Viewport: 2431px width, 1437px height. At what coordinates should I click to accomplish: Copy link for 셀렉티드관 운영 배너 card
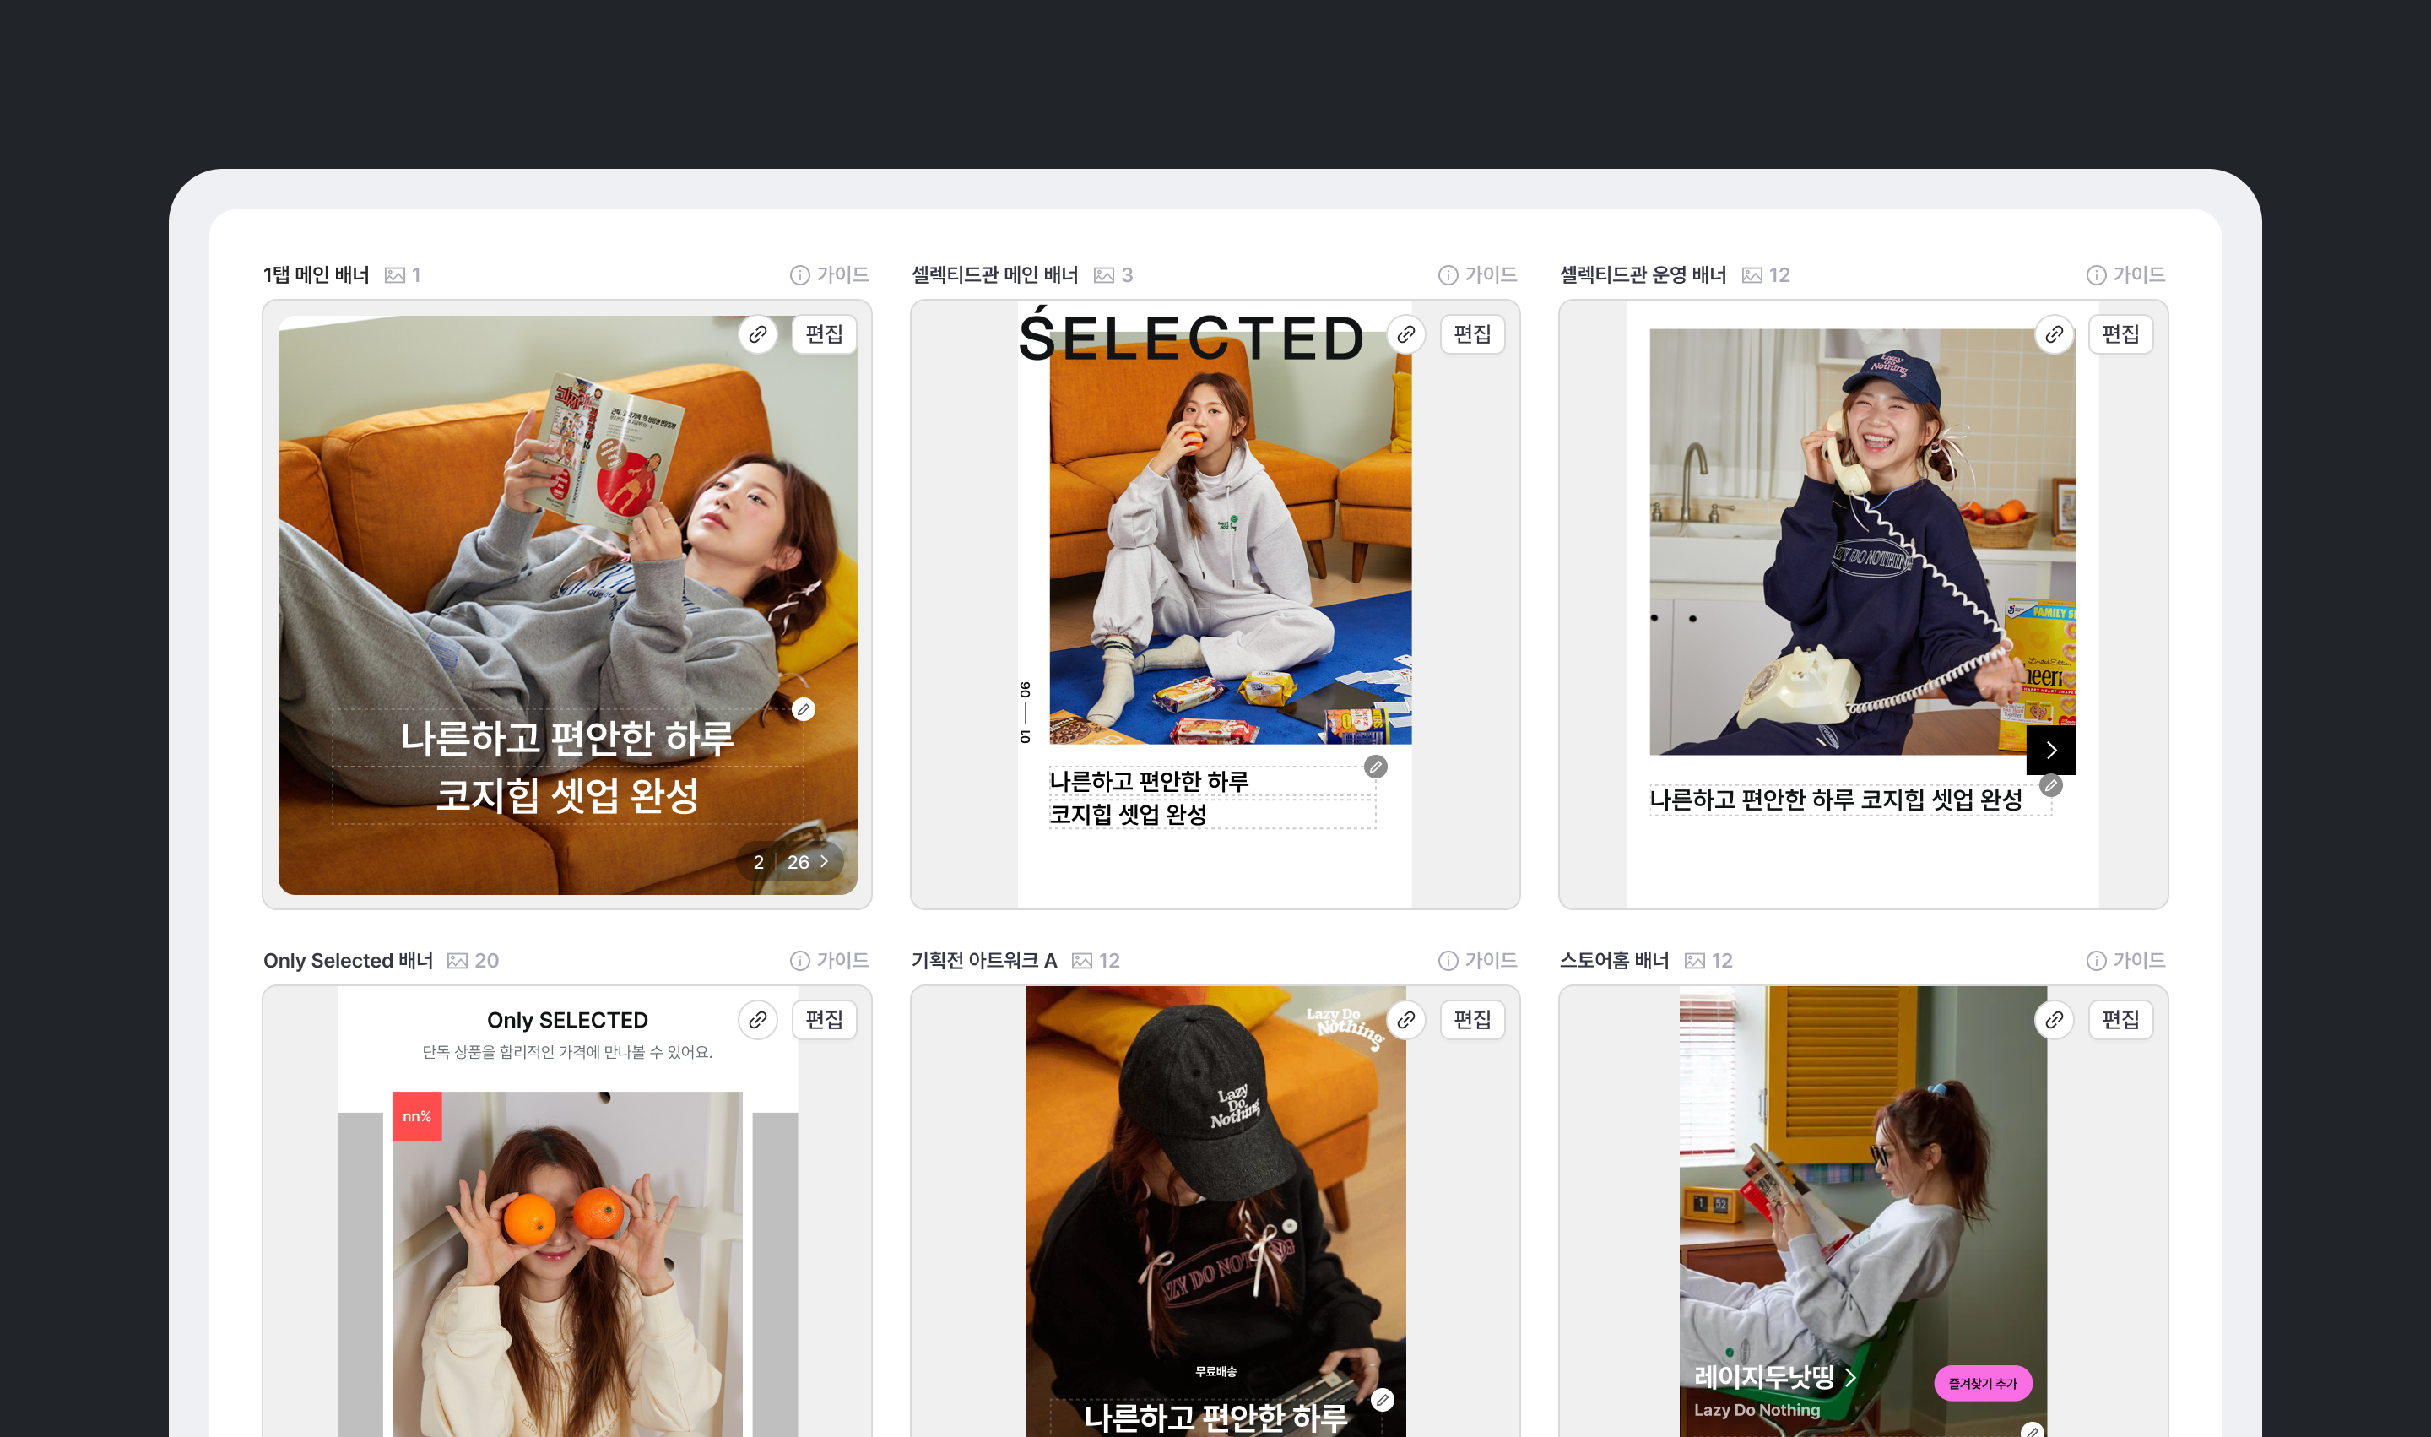pyautogui.click(x=2055, y=334)
